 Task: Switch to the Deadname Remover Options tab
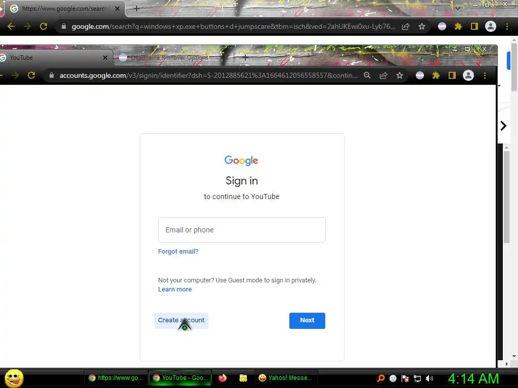pos(169,58)
